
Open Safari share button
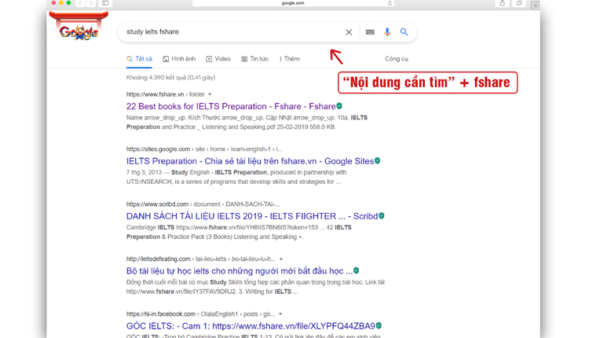pos(503,3)
